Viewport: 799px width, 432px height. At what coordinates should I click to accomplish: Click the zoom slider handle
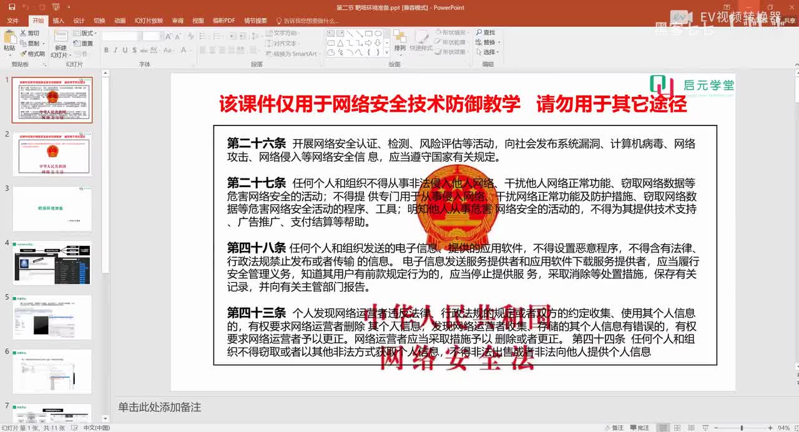[x=742, y=428]
